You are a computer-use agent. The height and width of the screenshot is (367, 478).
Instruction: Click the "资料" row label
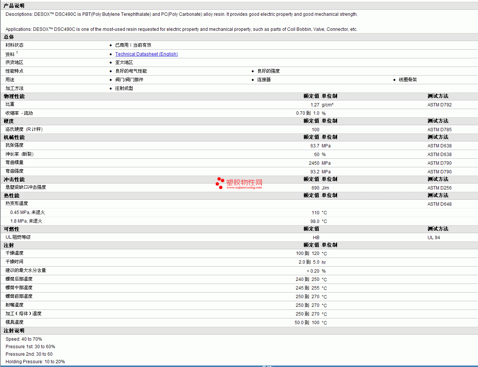[10, 54]
